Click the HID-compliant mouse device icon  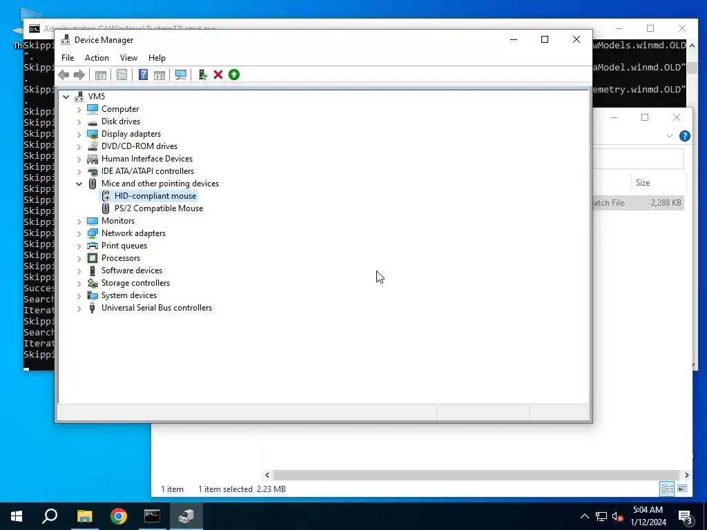click(x=106, y=196)
